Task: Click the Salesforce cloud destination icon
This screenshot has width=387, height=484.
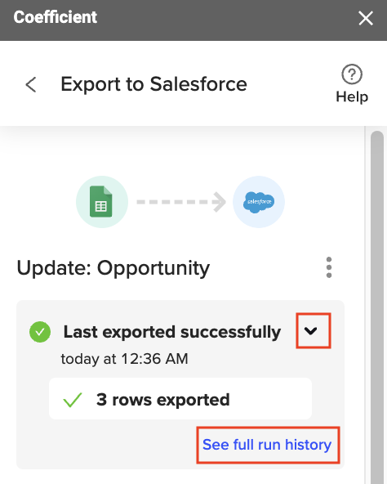Action: point(259,202)
